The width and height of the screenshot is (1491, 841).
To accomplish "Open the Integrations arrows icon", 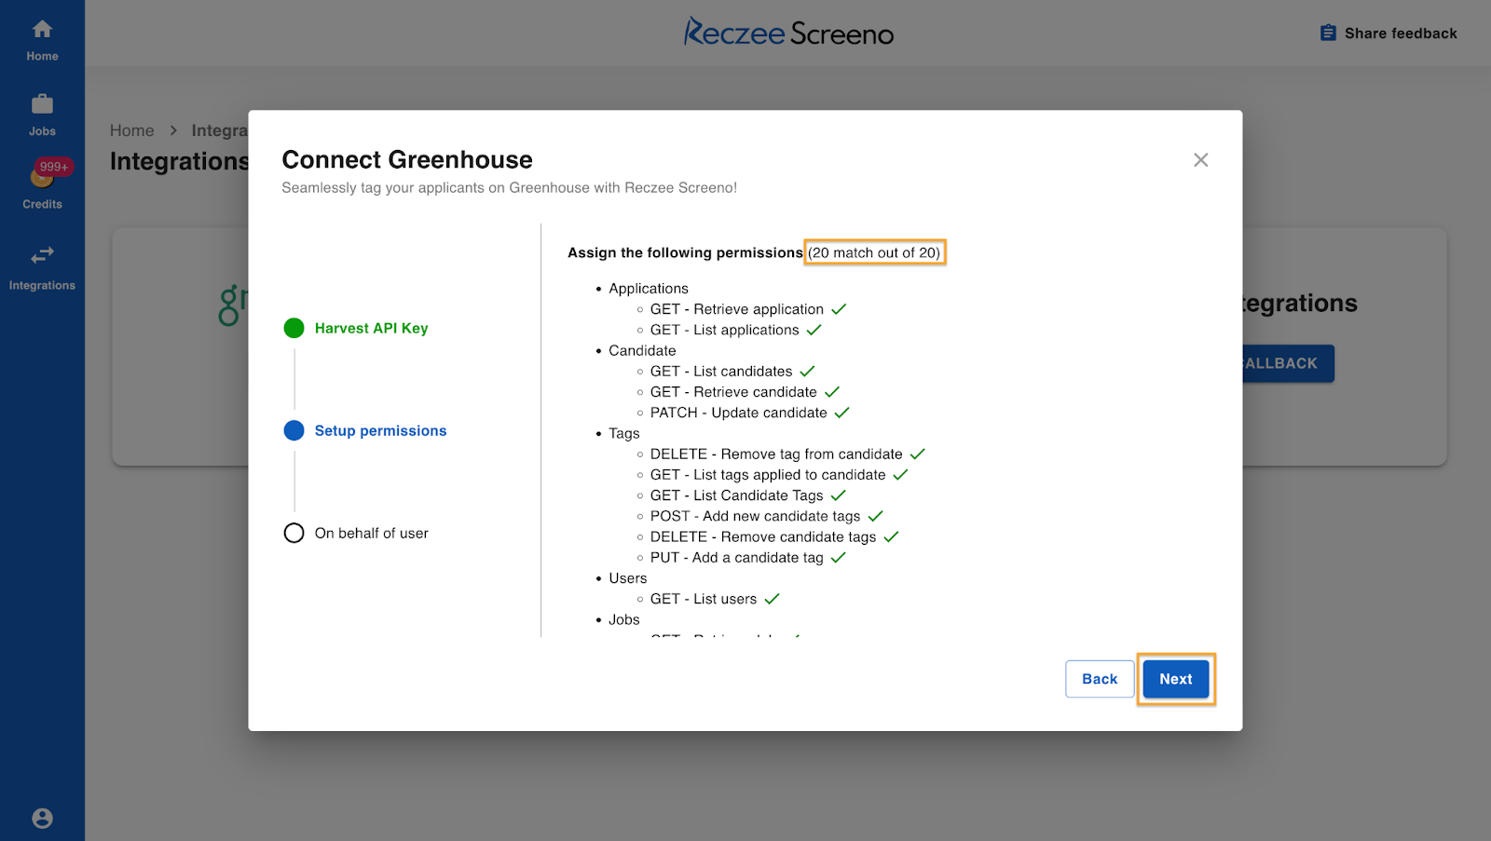I will (x=42, y=255).
